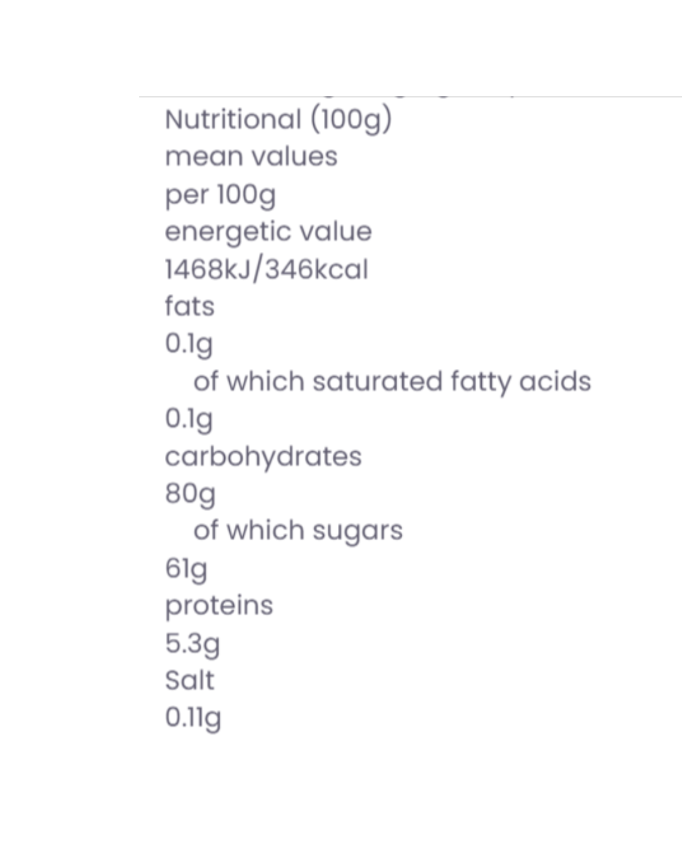The width and height of the screenshot is (682, 852).
Task: Select the "mean values" text line
Action: click(251, 157)
